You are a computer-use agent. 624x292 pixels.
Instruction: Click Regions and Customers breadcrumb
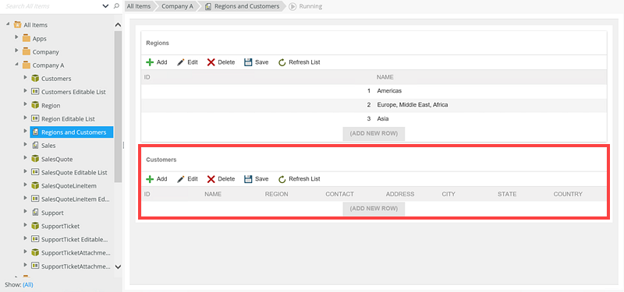(x=243, y=6)
